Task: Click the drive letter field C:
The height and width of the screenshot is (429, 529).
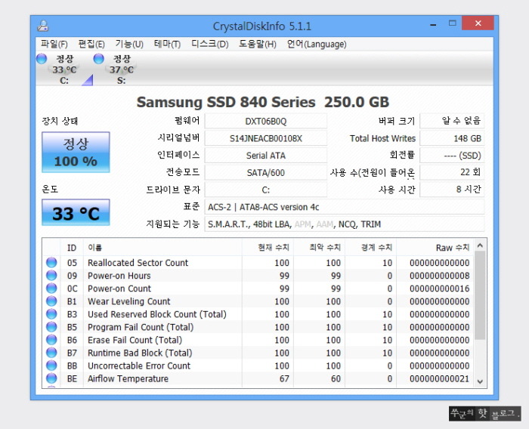Action: [x=266, y=190]
